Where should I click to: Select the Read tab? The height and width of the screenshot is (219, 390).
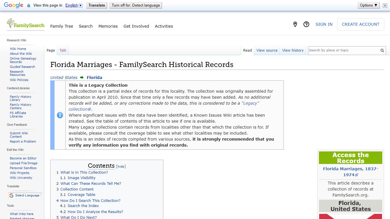pyautogui.click(x=248, y=50)
